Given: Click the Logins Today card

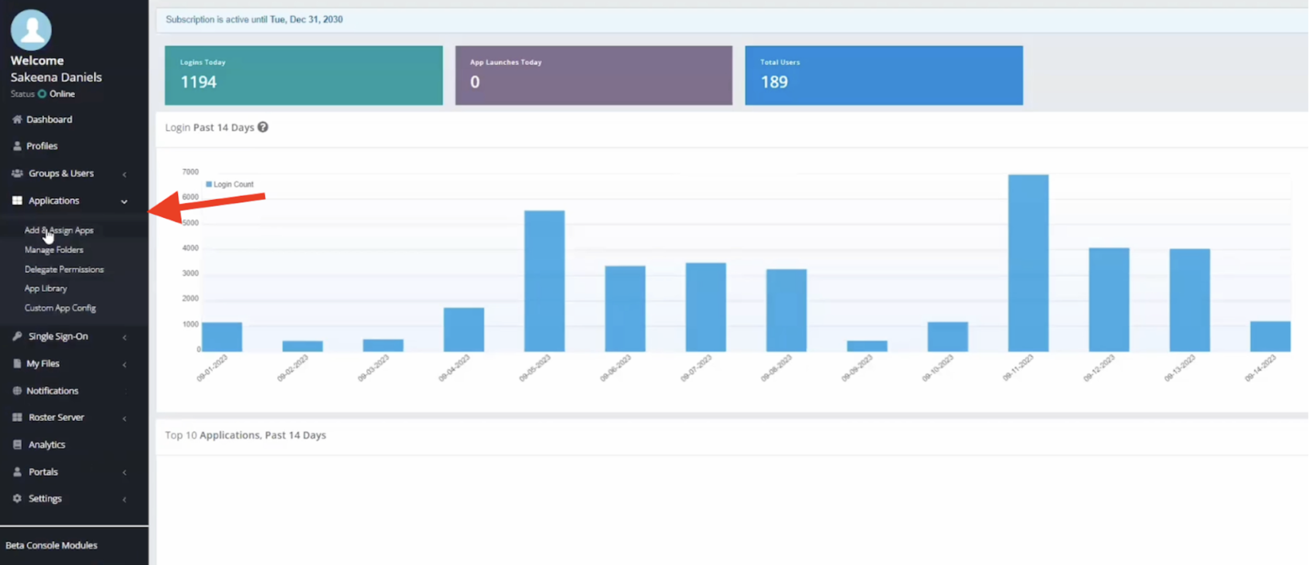Looking at the screenshot, I should pyautogui.click(x=304, y=75).
